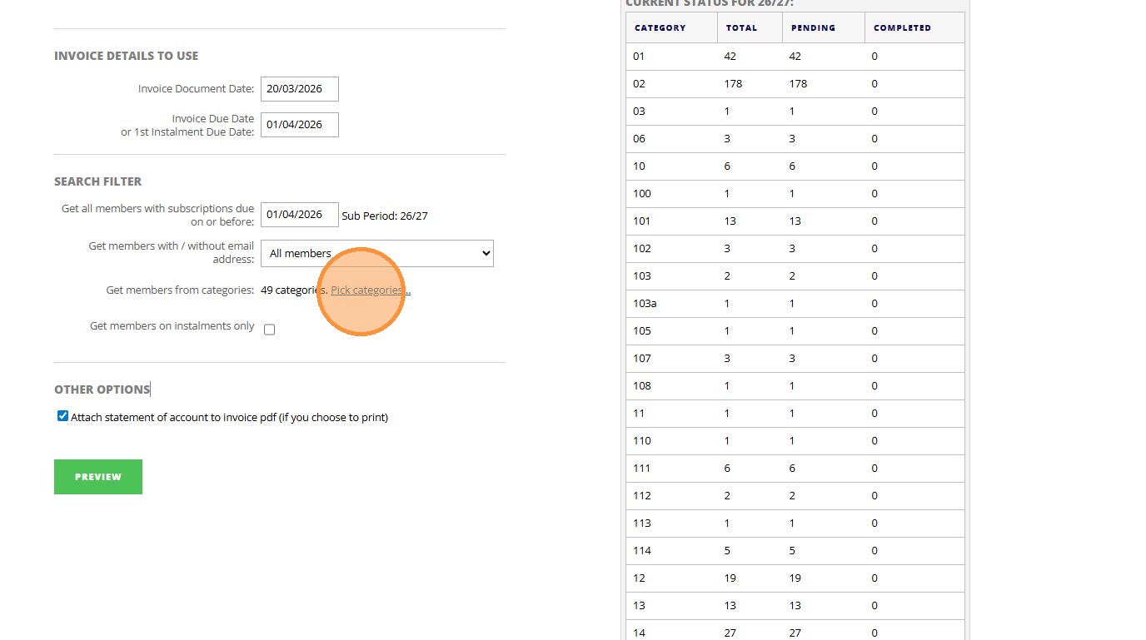The image size is (1146, 640).
Task: Click the total value 178 cell
Action: (x=733, y=84)
